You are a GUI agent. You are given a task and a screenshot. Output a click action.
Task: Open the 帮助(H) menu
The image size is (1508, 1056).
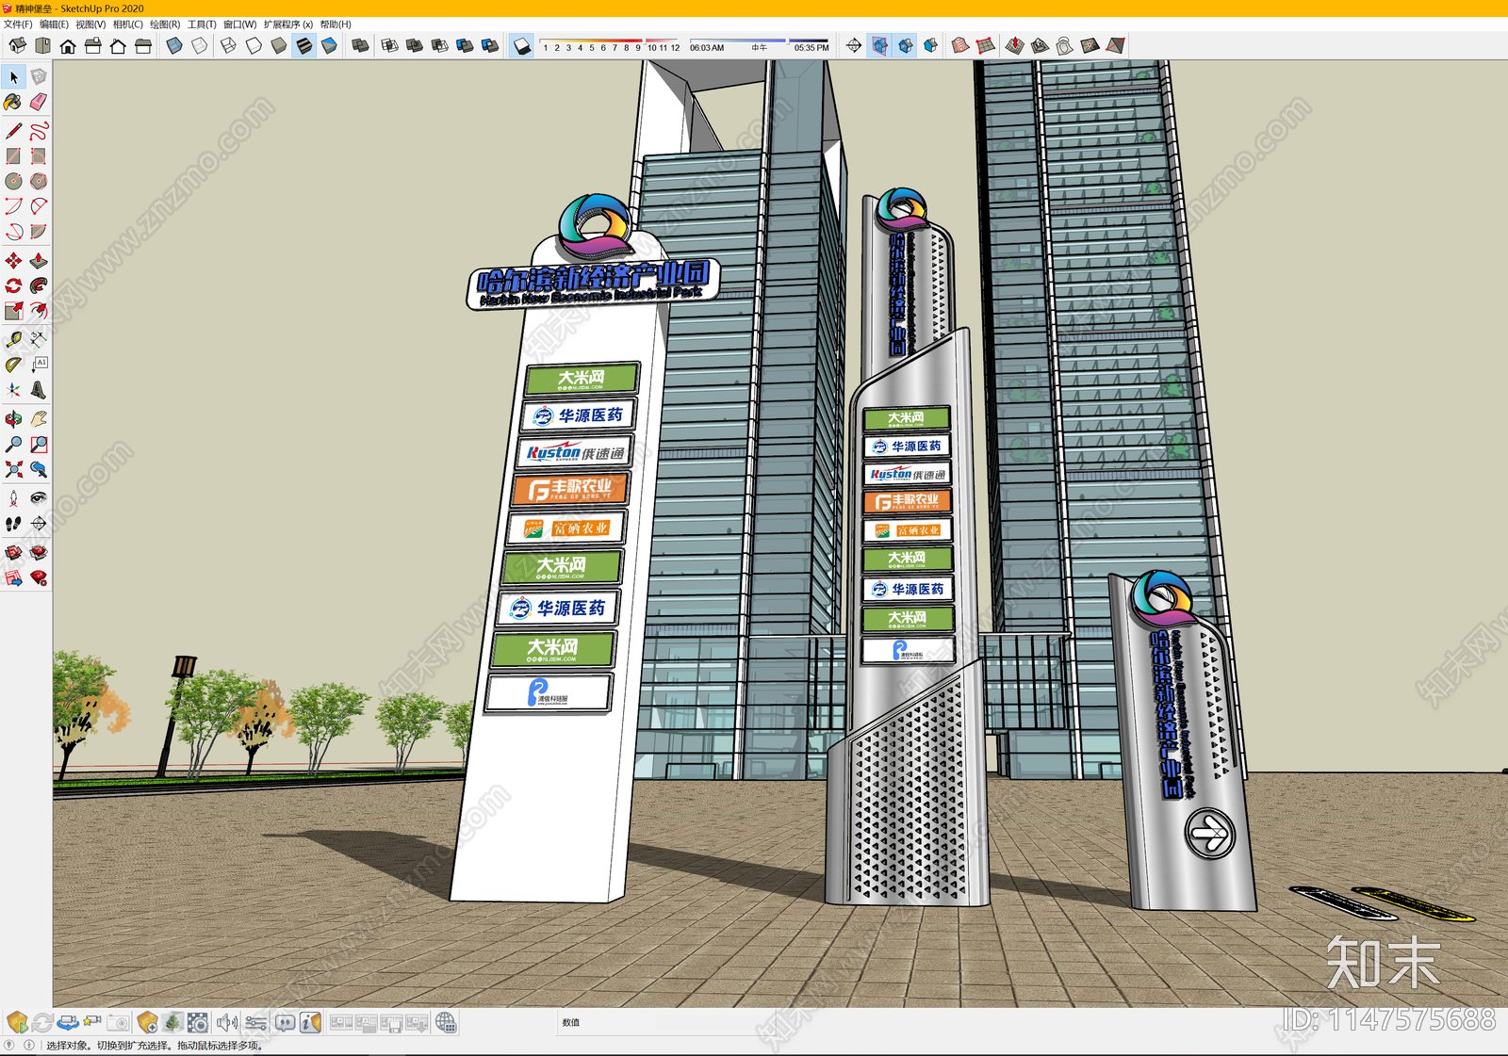point(336,24)
